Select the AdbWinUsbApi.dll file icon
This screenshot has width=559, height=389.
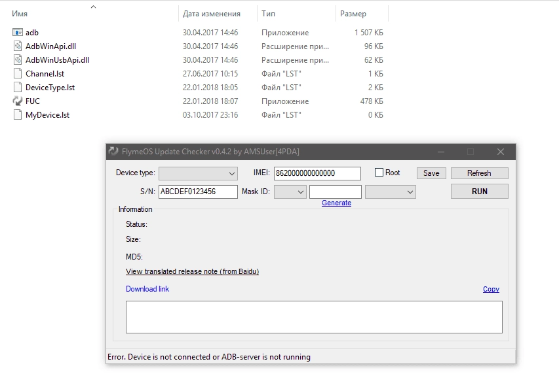[18, 59]
